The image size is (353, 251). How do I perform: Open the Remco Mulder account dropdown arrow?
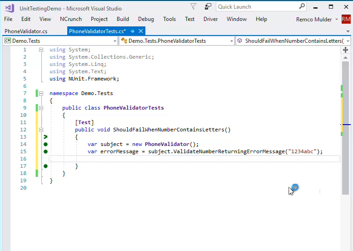click(337, 20)
